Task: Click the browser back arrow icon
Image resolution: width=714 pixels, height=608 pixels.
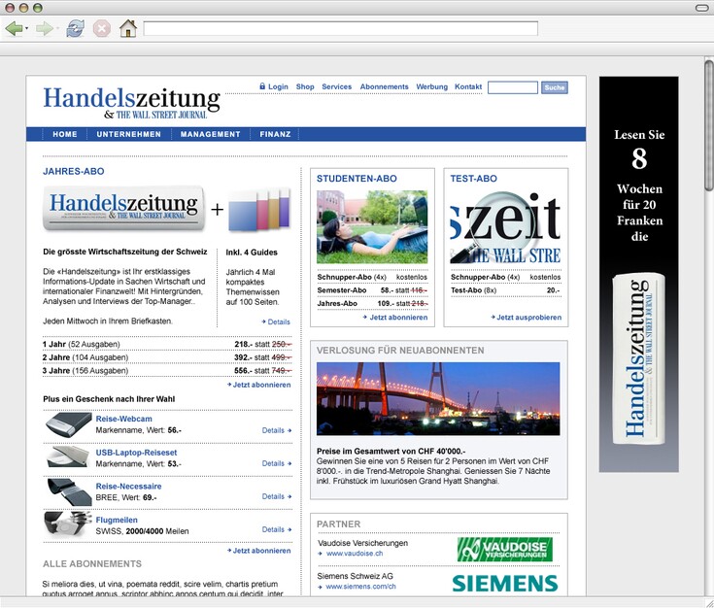Action: pos(14,29)
